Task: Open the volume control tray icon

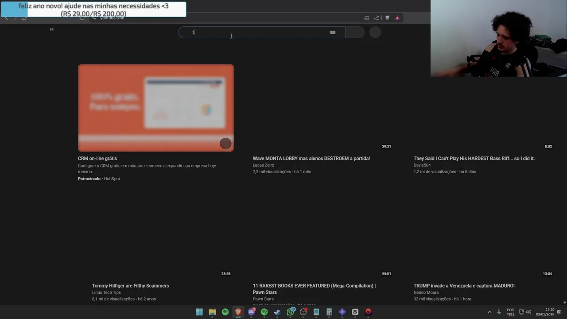Action: pyautogui.click(x=528, y=312)
